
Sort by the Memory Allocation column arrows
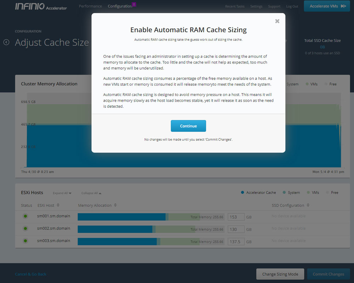coord(115,205)
